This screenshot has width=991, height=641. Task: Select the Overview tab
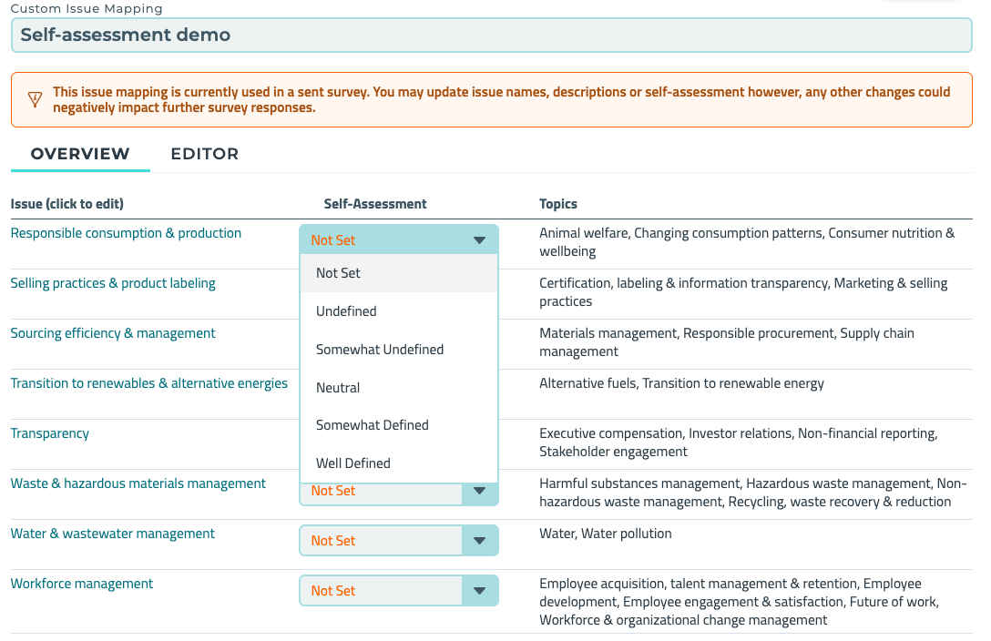(80, 154)
